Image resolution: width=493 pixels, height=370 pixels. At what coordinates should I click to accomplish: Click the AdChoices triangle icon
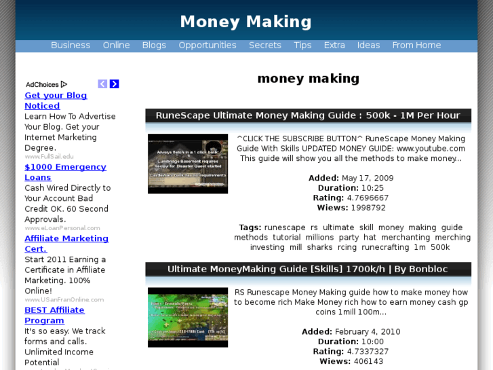point(64,84)
